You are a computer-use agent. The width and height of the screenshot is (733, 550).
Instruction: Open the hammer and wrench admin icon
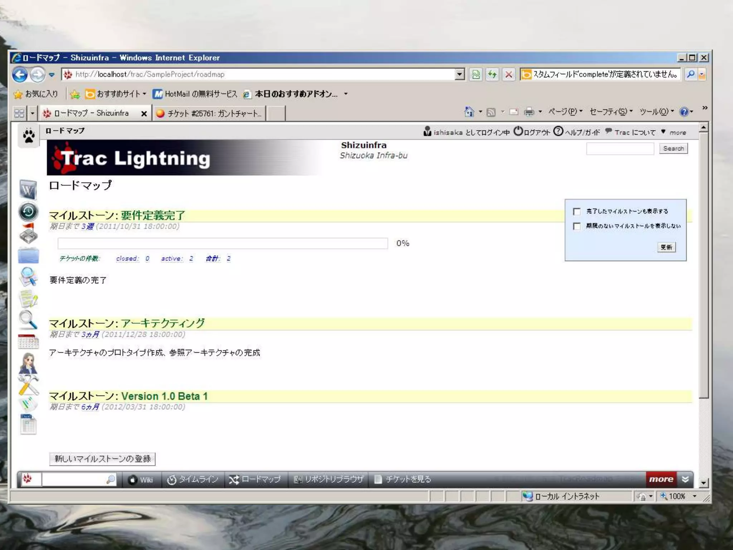click(x=28, y=385)
